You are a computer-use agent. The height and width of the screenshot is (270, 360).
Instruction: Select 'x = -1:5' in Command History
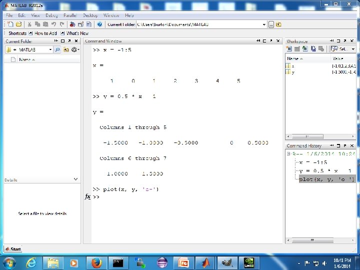pyautogui.click(x=313, y=162)
